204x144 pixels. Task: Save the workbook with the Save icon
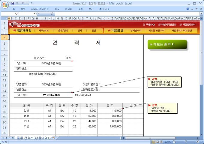13,3
